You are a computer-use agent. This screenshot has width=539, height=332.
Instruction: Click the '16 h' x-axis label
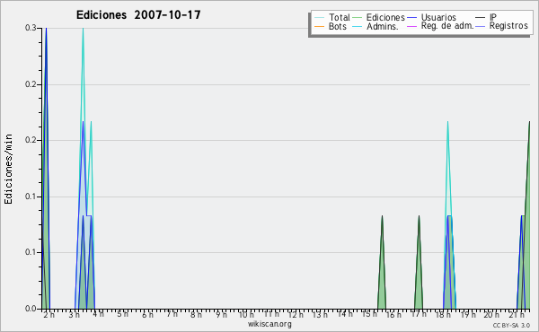393,315
